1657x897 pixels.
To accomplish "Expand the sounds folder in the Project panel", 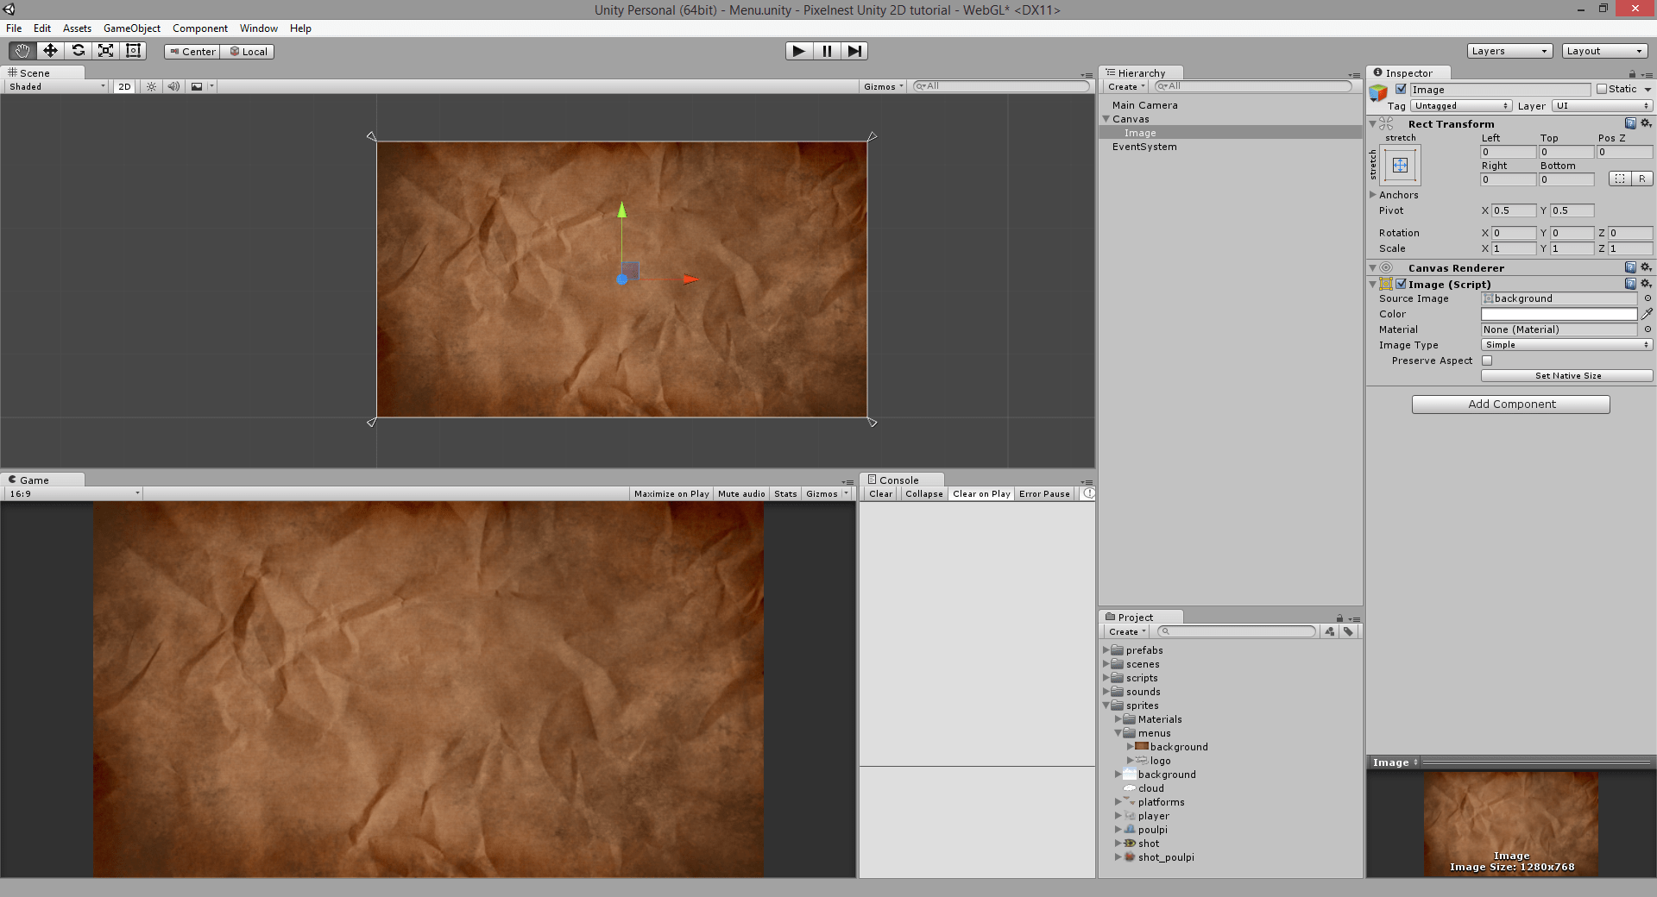I will point(1107,692).
